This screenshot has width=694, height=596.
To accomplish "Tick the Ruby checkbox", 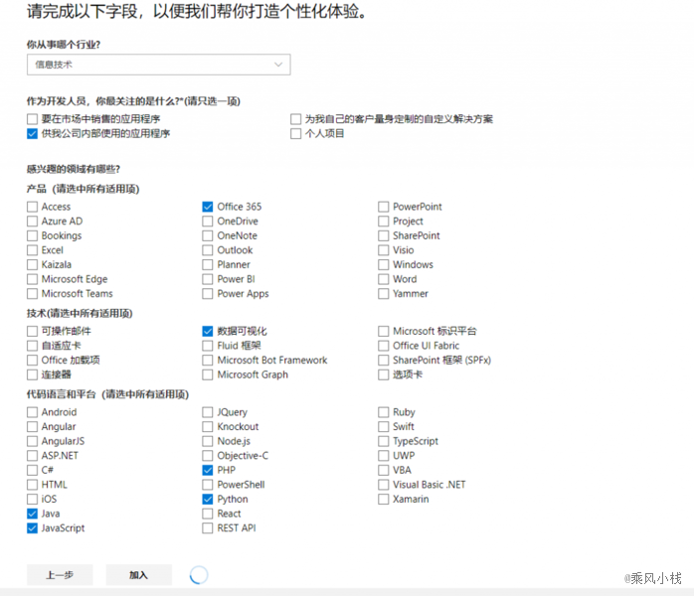I will pyautogui.click(x=384, y=412).
